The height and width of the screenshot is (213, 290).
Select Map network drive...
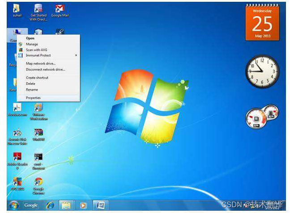48,63
